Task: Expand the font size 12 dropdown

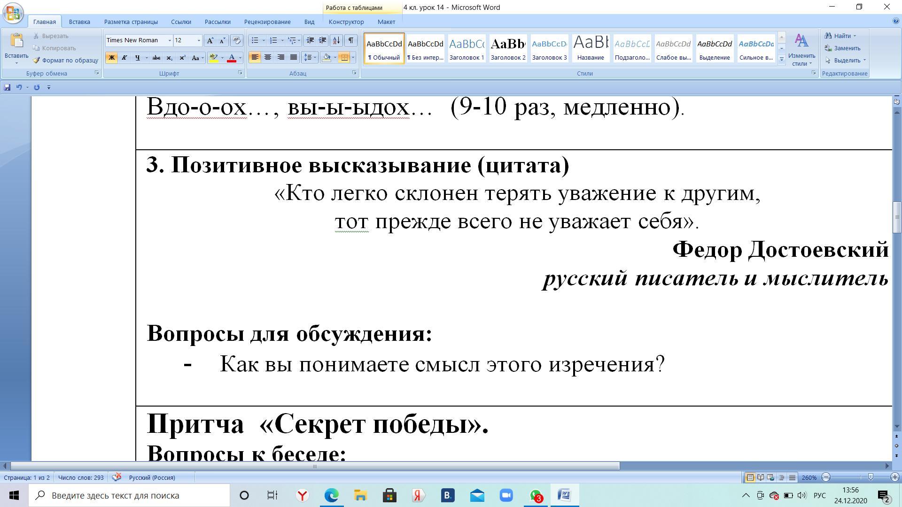Action: [199, 40]
